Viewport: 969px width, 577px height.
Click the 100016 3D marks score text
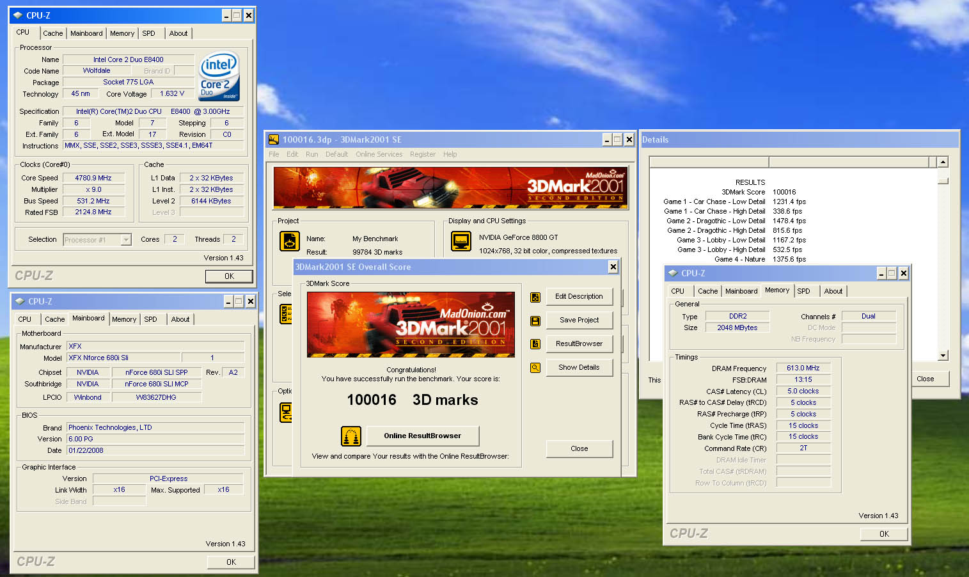pyautogui.click(x=413, y=400)
